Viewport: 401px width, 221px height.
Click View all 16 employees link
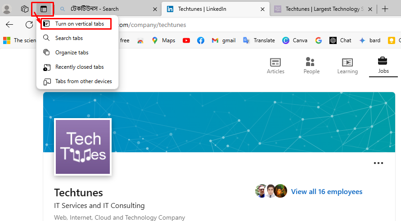[x=327, y=192]
